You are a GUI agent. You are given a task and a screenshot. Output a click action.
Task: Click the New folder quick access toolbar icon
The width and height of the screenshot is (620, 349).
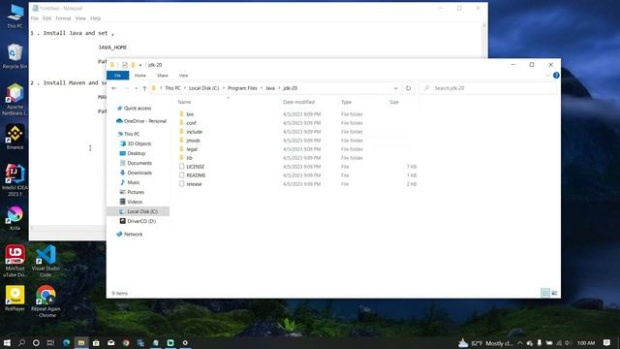[133, 65]
